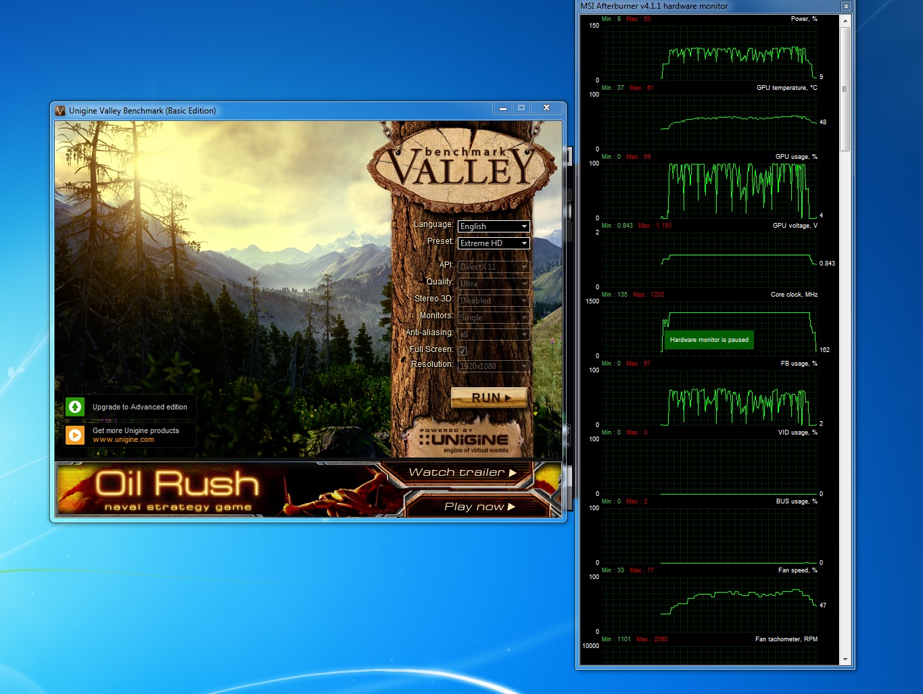Click the scroll up arrow in Afterburner monitor
This screenshot has width=923, height=694.
click(845, 21)
